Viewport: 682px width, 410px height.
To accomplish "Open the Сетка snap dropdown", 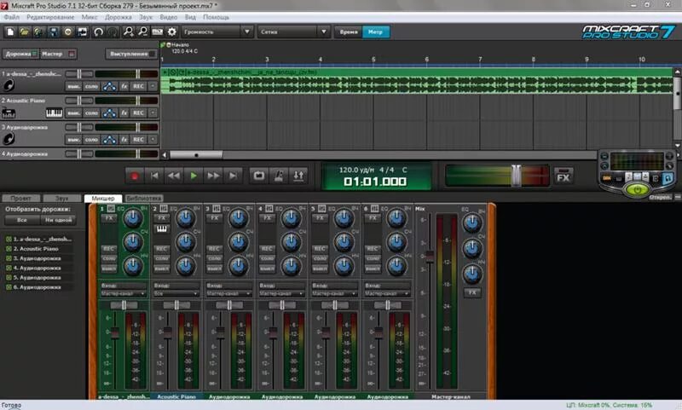I will pos(293,32).
